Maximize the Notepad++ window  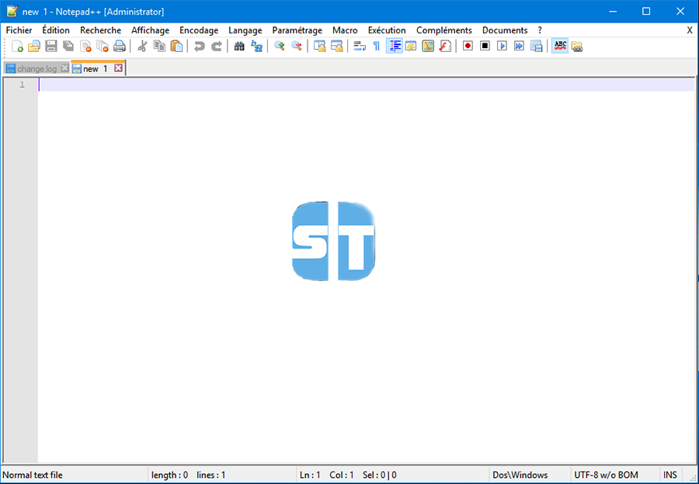point(646,11)
